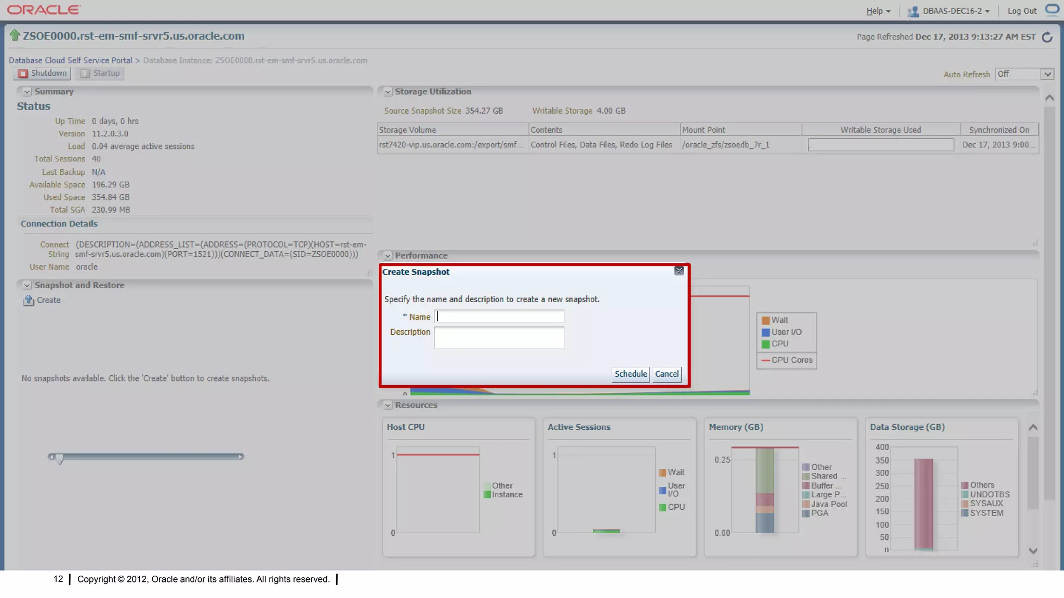1064x598 pixels.
Task: Click the chat bubble icon by Log Out
Action: click(x=1052, y=10)
